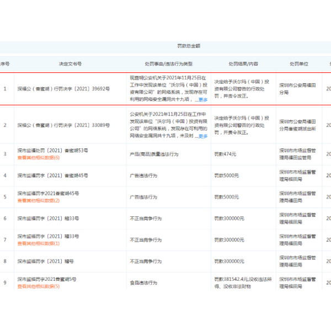Select "深市监福罚字2021香蜜湖5号" in row 9

point(47,279)
